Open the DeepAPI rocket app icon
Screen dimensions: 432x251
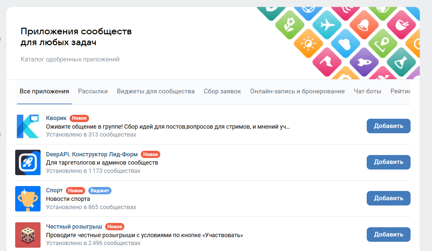pyautogui.click(x=28, y=162)
